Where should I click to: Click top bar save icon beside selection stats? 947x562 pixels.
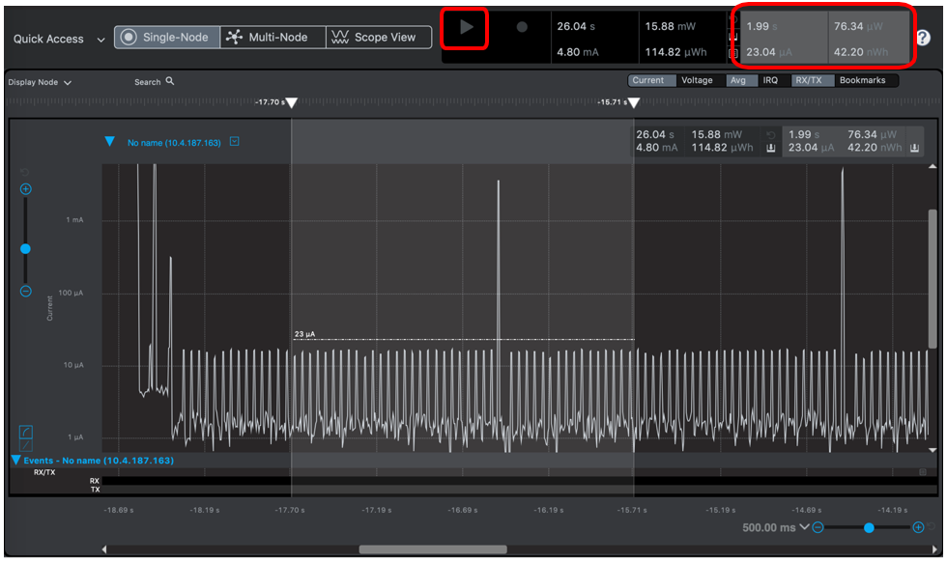click(x=733, y=38)
